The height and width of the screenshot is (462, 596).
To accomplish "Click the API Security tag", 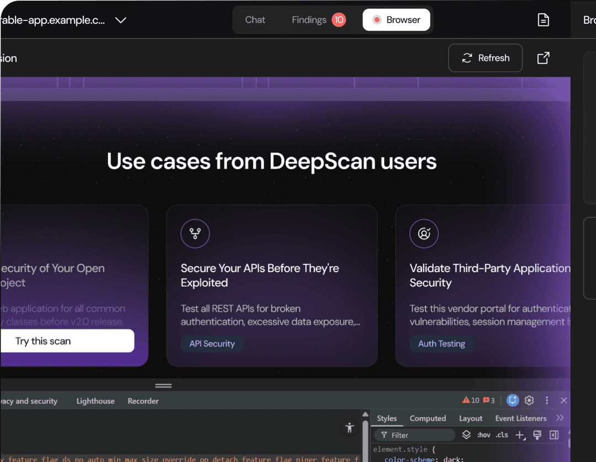I will coord(212,344).
